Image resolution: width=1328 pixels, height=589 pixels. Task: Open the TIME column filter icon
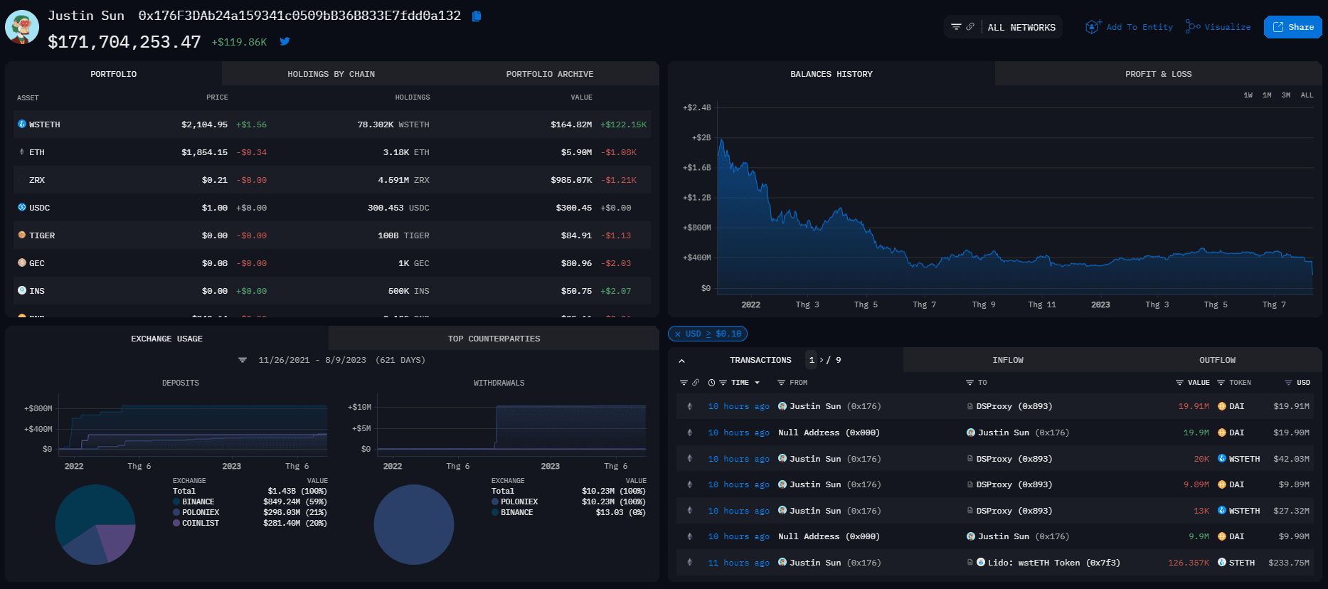723,383
